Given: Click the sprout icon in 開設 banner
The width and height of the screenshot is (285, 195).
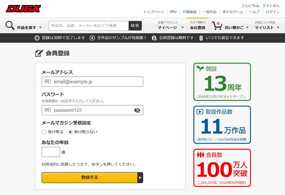Looking at the screenshot, I should click(x=200, y=69).
